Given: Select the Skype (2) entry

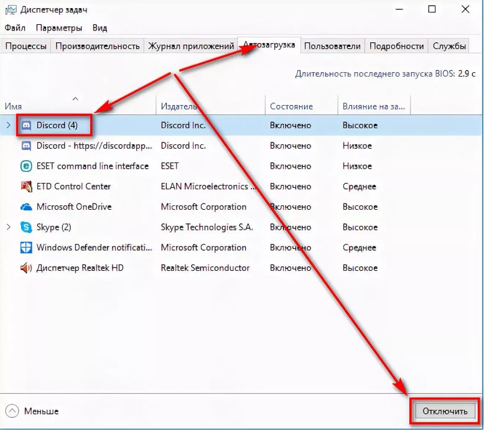Looking at the screenshot, I should pyautogui.click(x=54, y=227).
